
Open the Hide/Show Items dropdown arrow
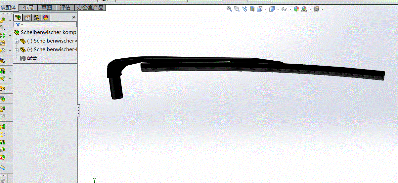tap(290, 9)
